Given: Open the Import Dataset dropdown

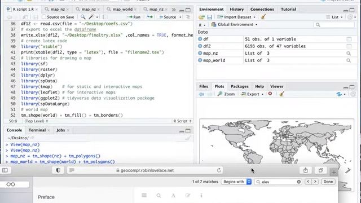Looking at the screenshot, I should (x=236, y=17).
